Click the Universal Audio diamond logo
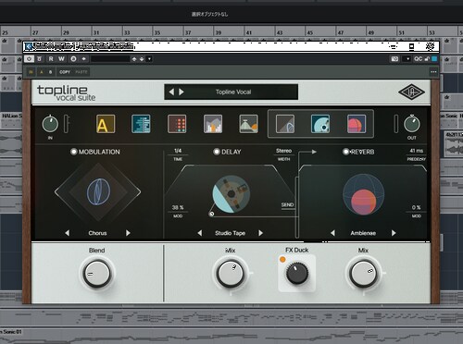 click(411, 92)
